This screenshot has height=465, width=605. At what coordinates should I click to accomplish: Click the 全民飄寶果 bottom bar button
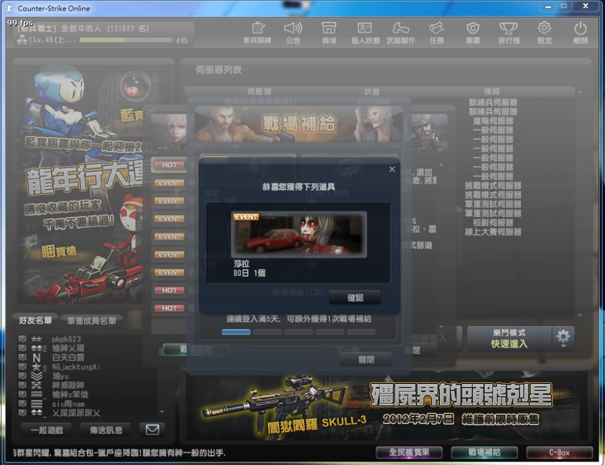409,453
